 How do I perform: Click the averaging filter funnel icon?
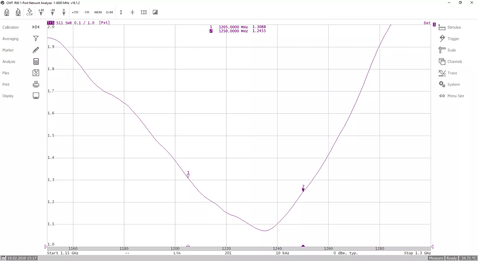tap(36, 39)
